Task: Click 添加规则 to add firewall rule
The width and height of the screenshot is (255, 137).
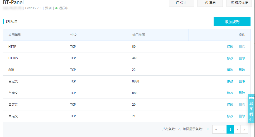Action: [232, 22]
